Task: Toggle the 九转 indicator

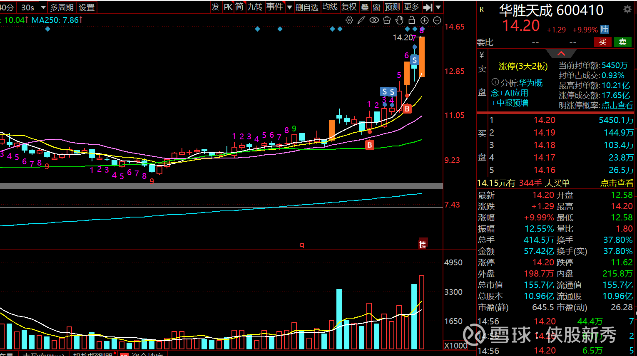Action: click(x=255, y=7)
